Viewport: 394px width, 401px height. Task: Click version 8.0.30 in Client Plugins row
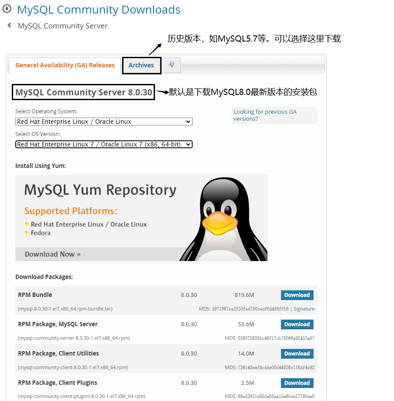click(x=189, y=383)
